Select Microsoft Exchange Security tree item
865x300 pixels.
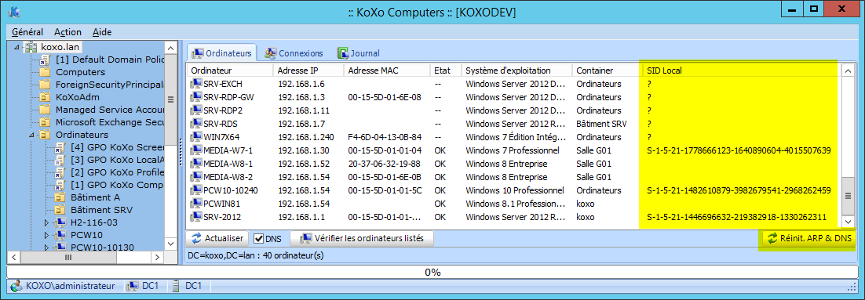tap(111, 122)
